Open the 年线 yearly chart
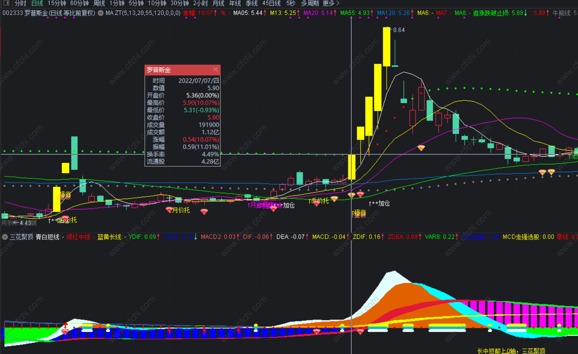Image resolution: width=578 pixels, height=354 pixels. pyautogui.click(x=235, y=3)
